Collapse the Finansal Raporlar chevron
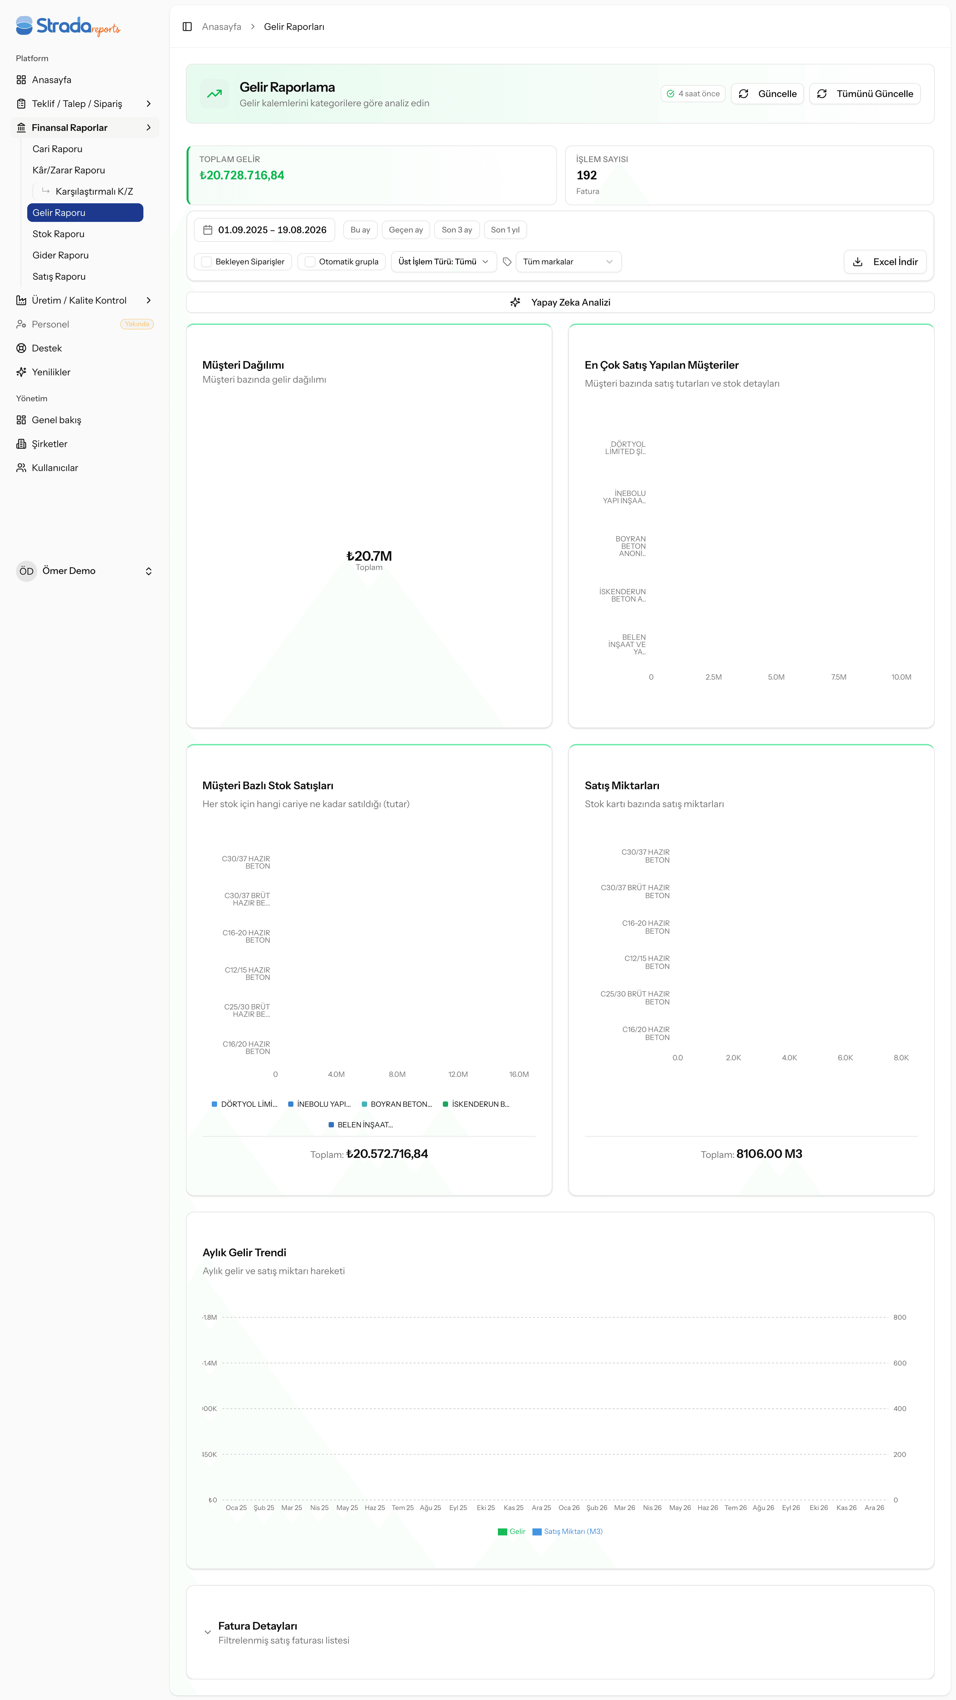Image resolution: width=956 pixels, height=1700 pixels. point(148,127)
